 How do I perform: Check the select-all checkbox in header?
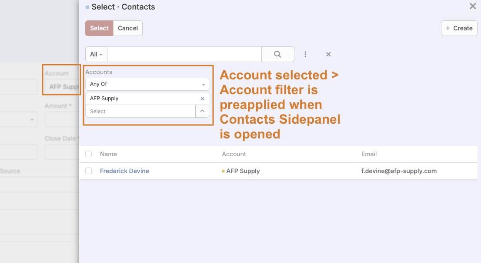click(x=89, y=154)
